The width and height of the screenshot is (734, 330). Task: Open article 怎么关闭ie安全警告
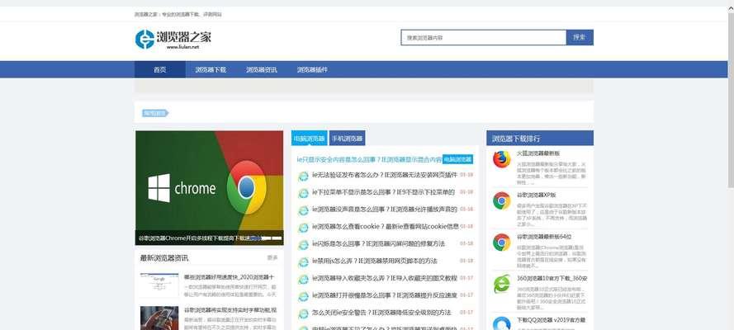(x=381, y=313)
